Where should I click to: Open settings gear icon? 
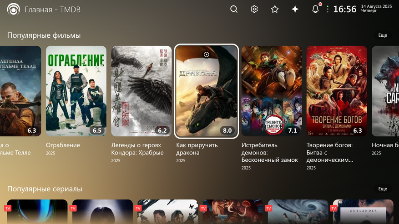[x=254, y=10]
